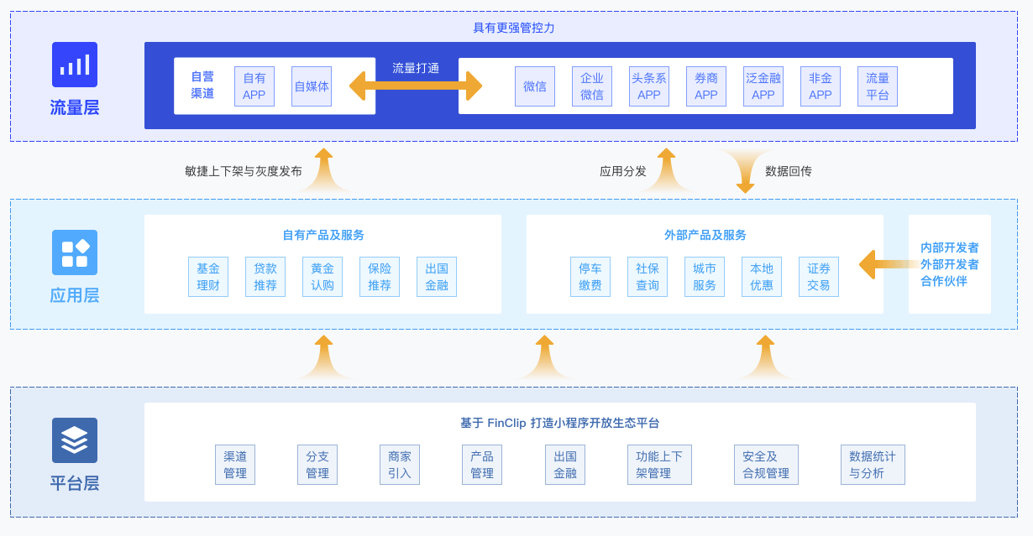1033x536 pixels.
Task: Click the 基于 FinClip 打造小程序开放生态平台 heading
Action: tap(560, 423)
